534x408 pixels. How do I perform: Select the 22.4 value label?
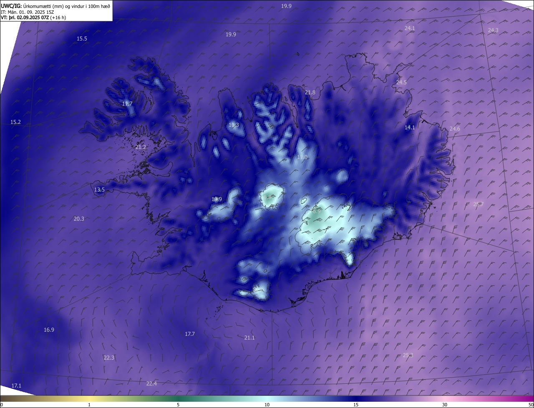[151, 384]
